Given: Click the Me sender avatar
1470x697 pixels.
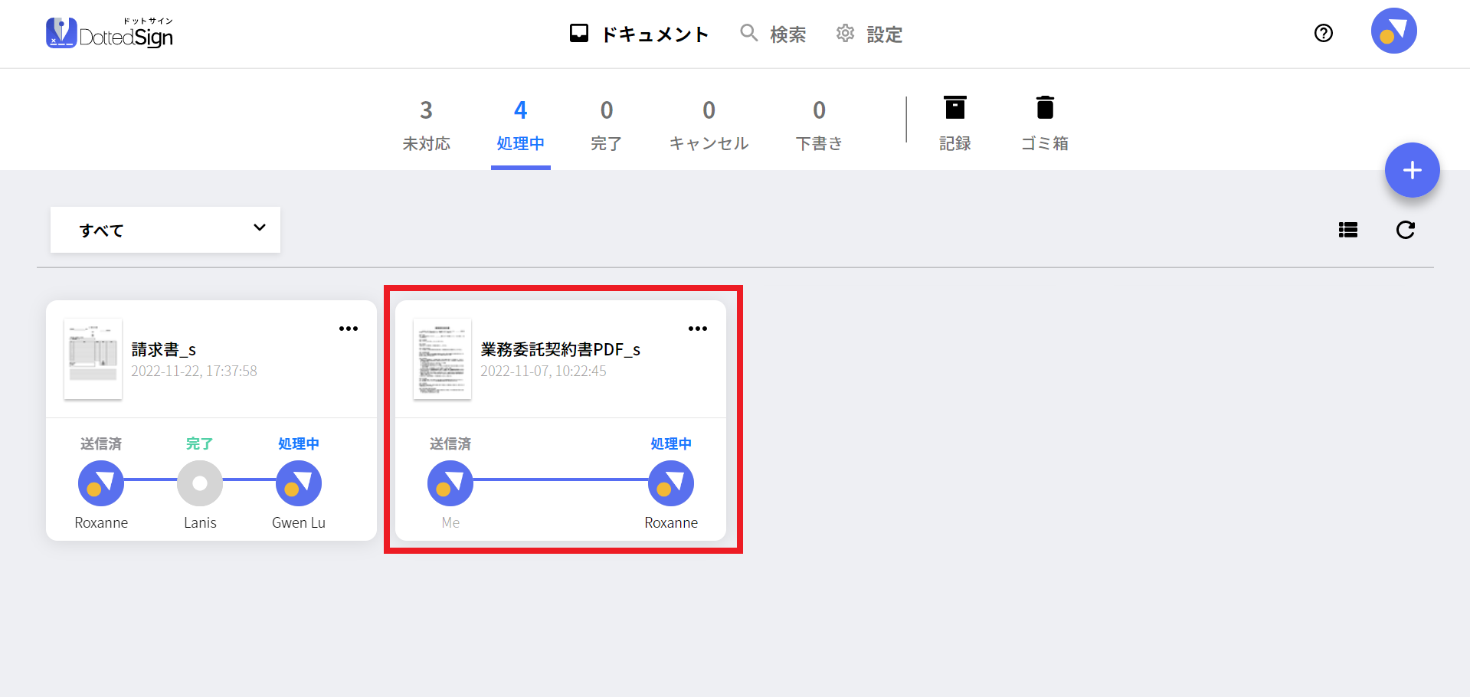Looking at the screenshot, I should [450, 483].
